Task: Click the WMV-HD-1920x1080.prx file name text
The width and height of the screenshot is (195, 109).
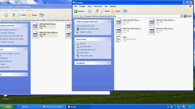Action: (165, 20)
